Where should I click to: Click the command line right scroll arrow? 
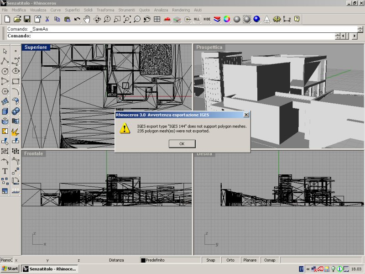pos(355,36)
